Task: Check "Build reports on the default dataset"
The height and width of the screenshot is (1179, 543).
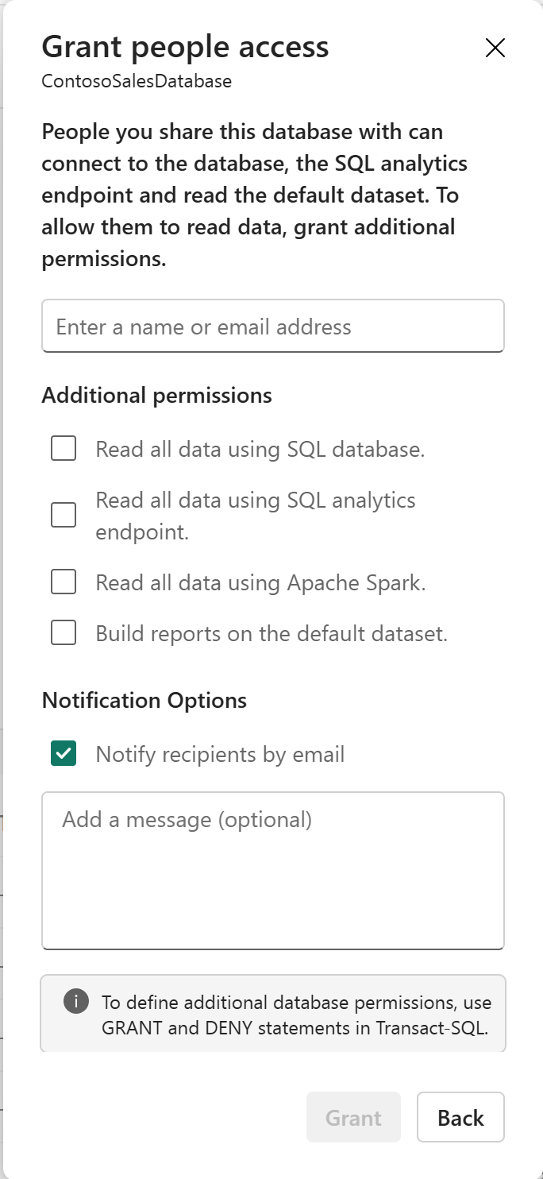Action: pyautogui.click(x=63, y=633)
